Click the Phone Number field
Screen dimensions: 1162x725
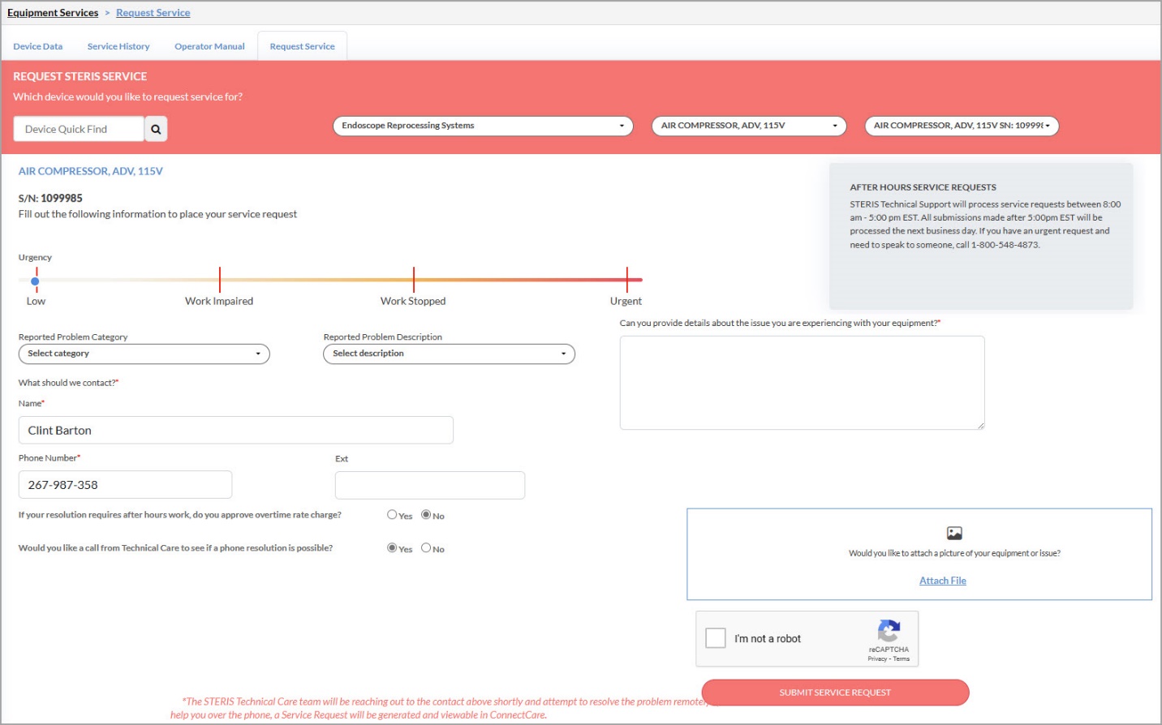point(125,485)
